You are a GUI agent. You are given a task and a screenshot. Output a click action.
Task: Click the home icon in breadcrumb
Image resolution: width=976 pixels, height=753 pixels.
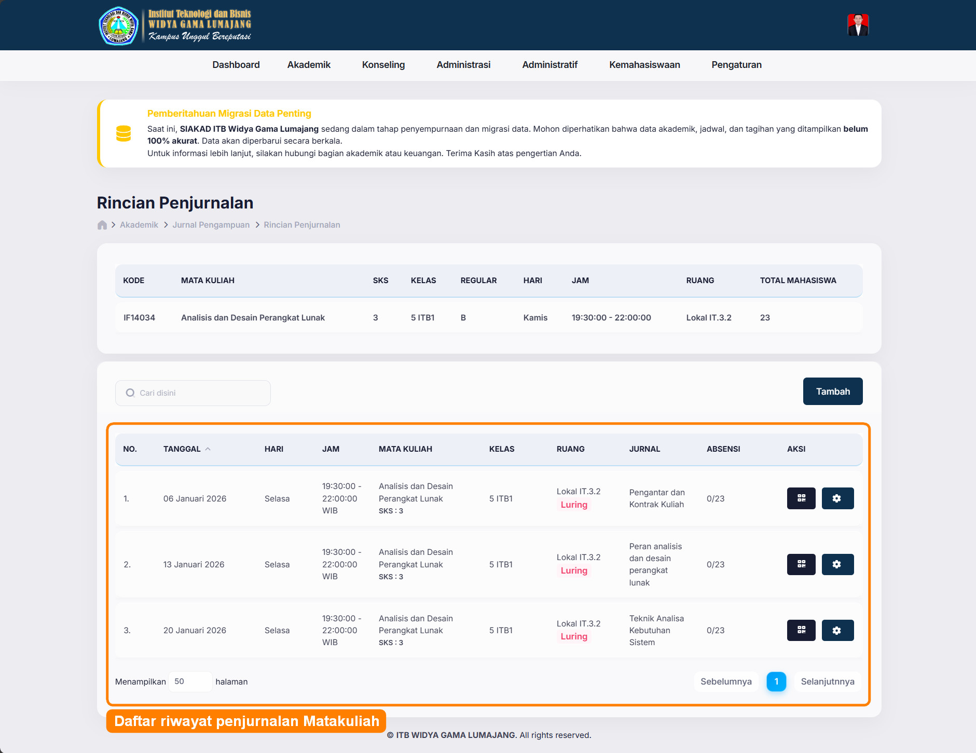102,225
